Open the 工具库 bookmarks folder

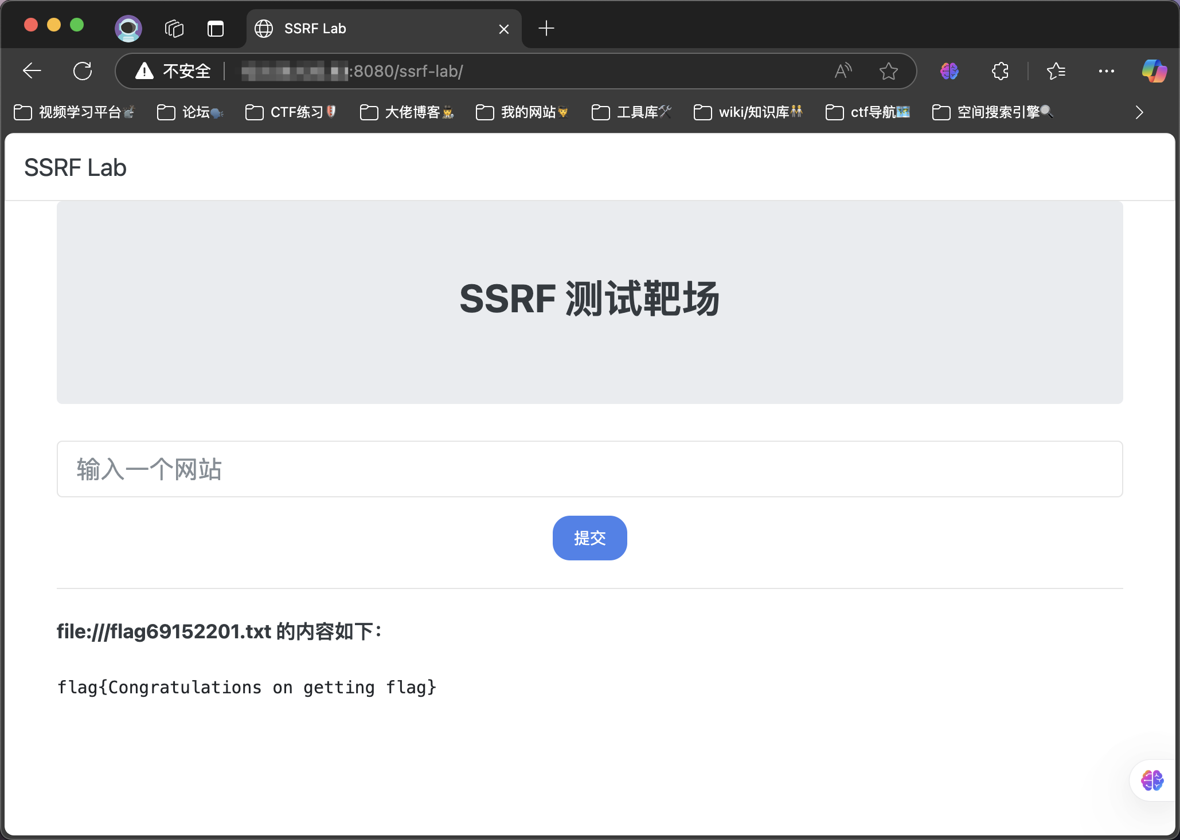631,112
